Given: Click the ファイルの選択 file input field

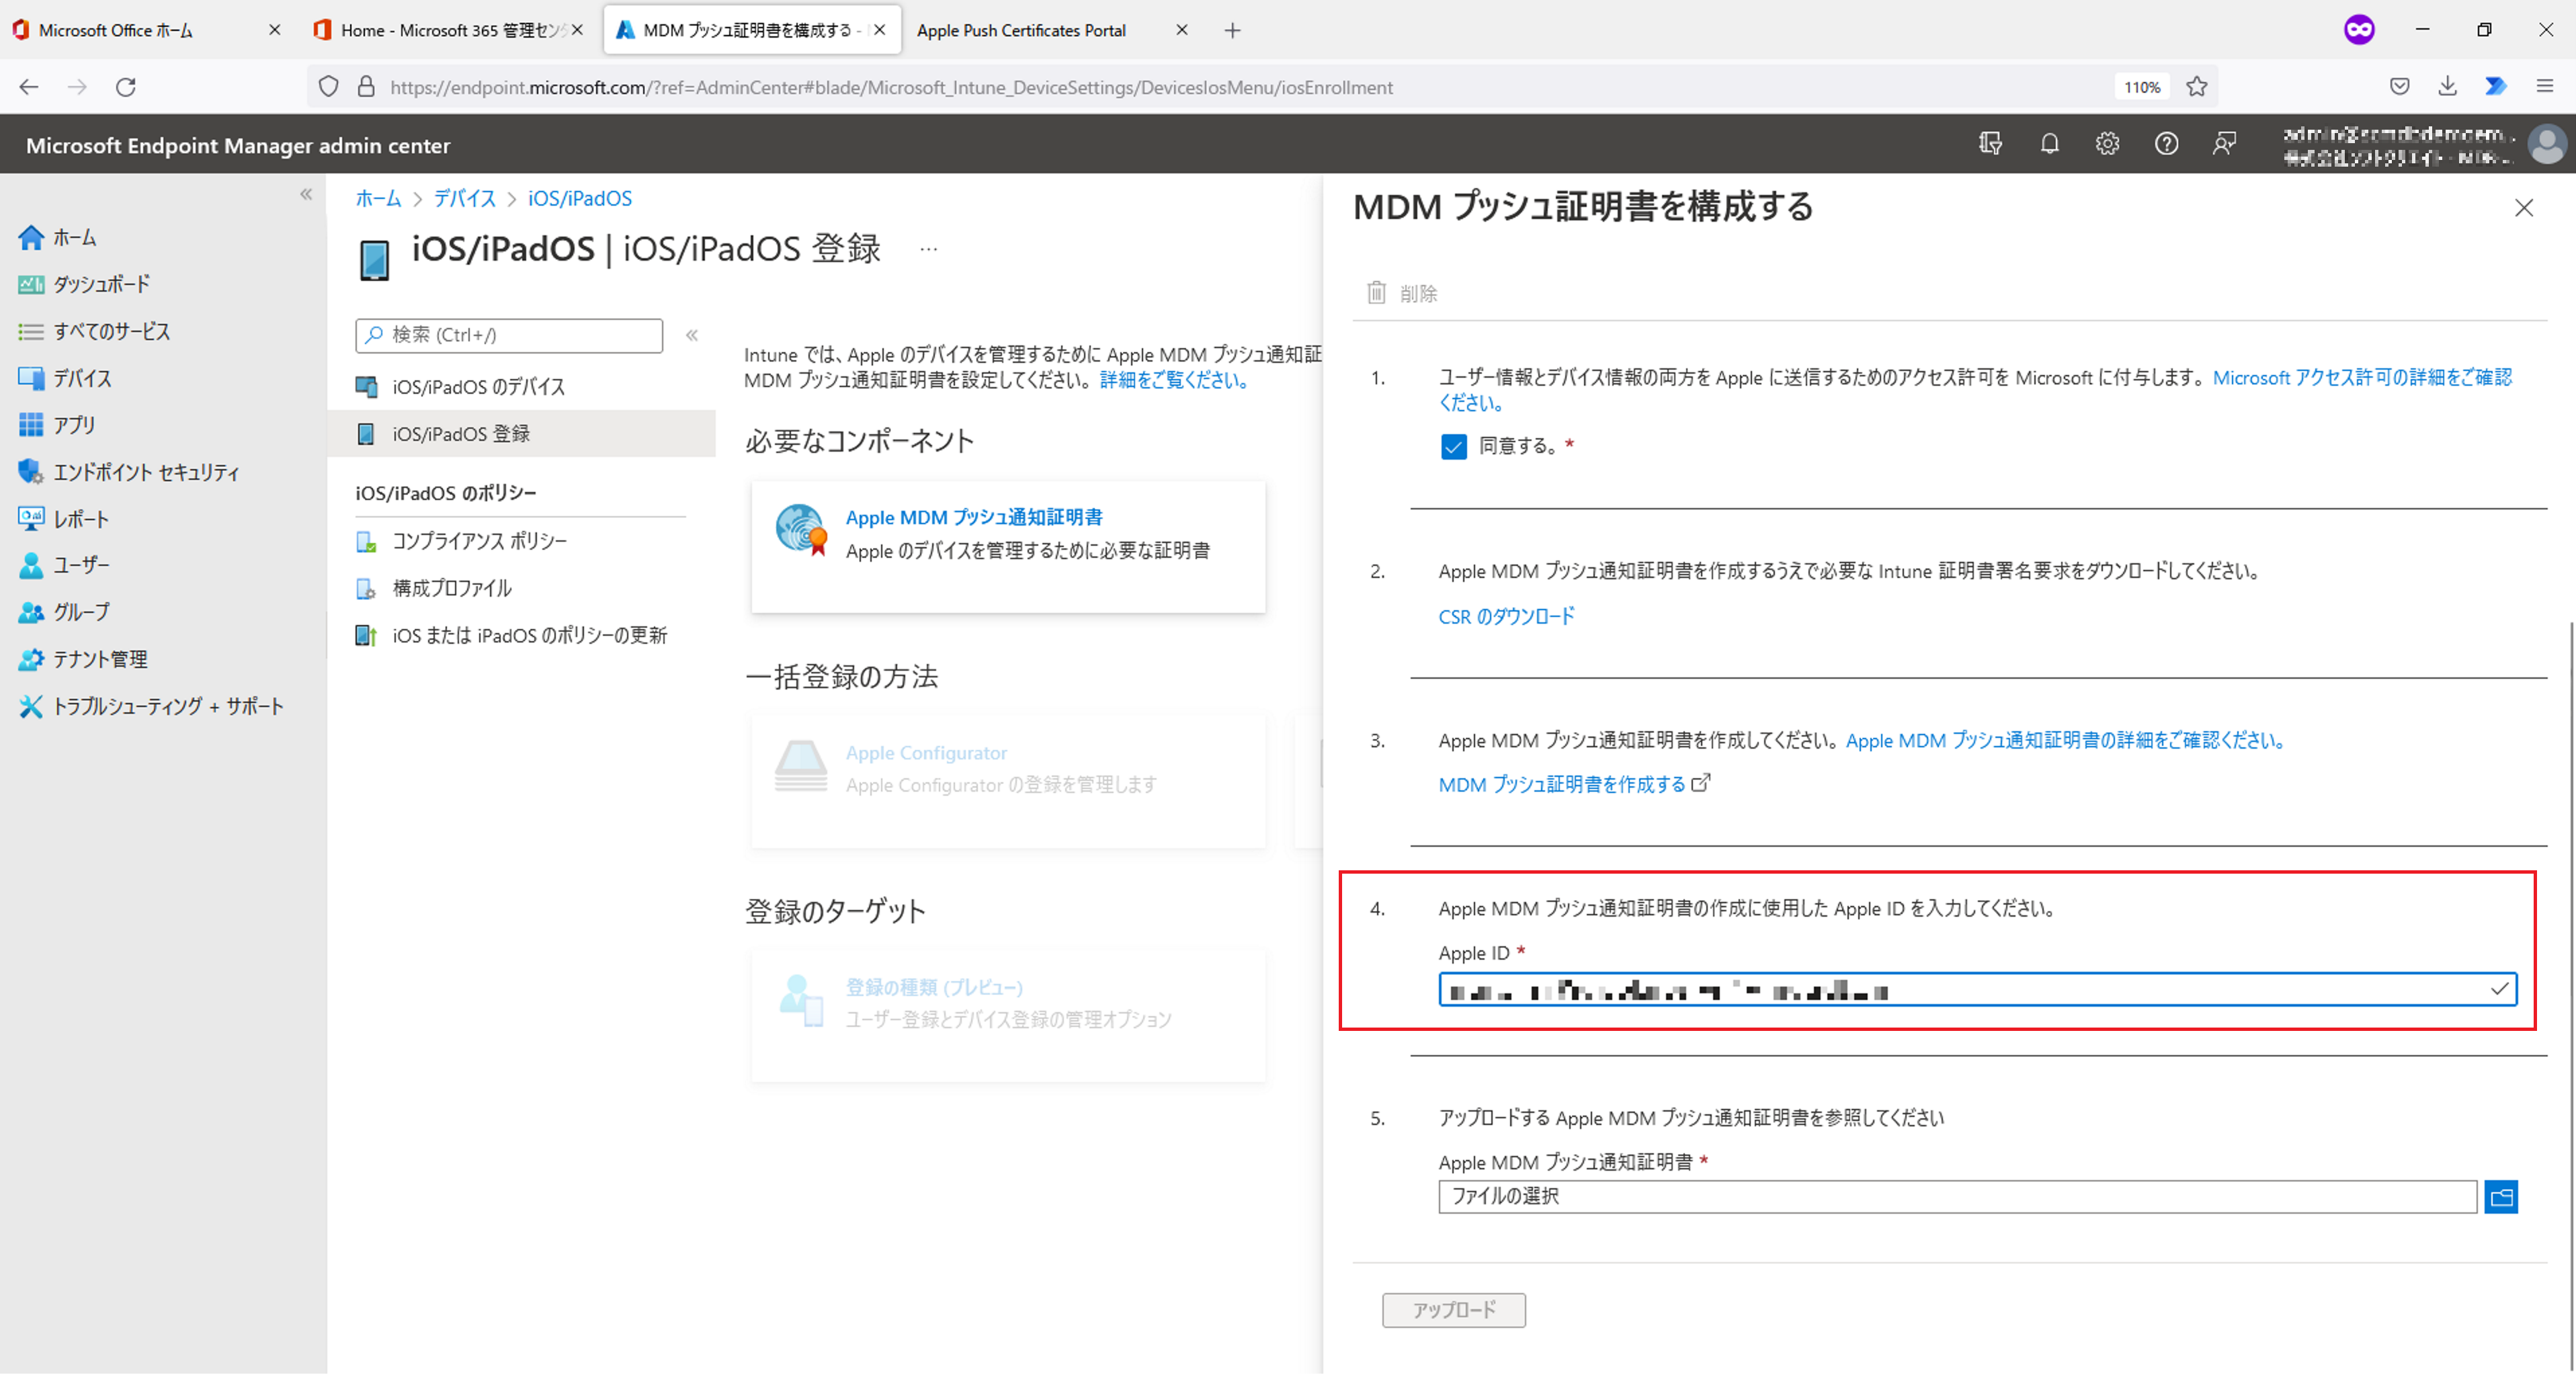Looking at the screenshot, I should tap(1957, 1197).
